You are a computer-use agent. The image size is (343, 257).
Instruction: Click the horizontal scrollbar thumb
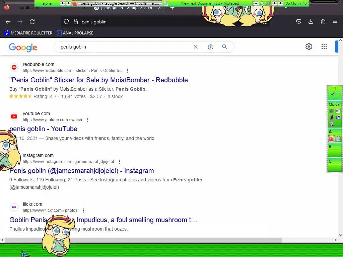pos(143,240)
